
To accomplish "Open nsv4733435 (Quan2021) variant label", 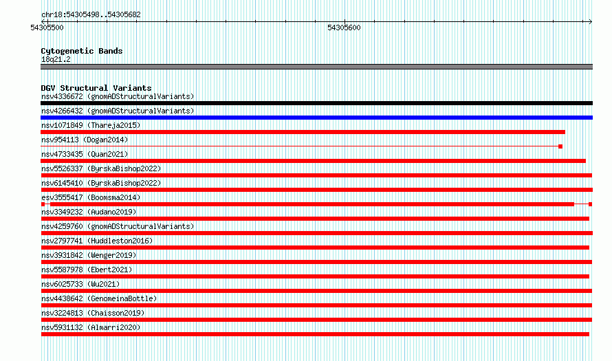I will 85,154.
